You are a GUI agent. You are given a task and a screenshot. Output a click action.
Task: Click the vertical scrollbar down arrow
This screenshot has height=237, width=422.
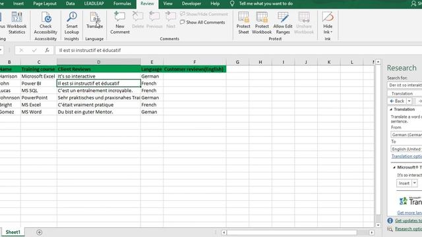(378, 225)
